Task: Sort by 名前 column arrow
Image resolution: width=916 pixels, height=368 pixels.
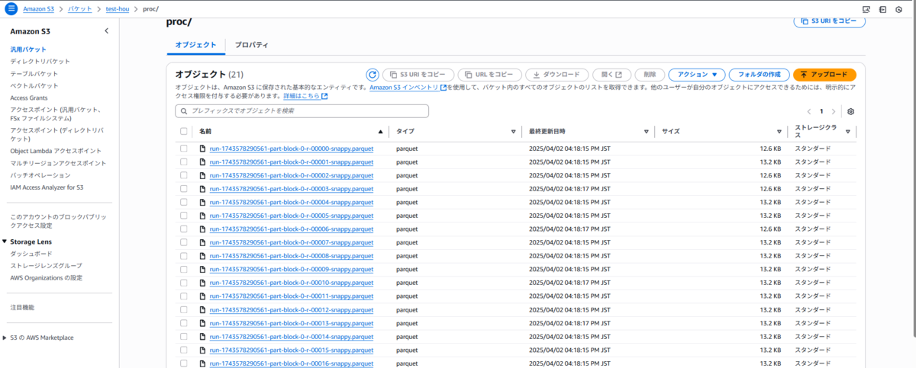Action: coord(380,132)
